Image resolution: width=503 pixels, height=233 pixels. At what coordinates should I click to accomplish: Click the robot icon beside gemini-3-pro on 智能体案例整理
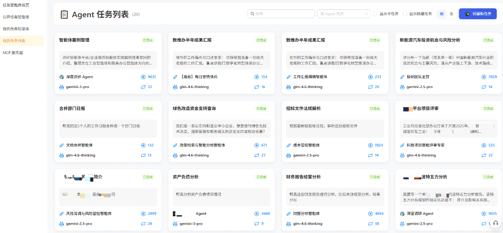pyautogui.click(x=61, y=87)
